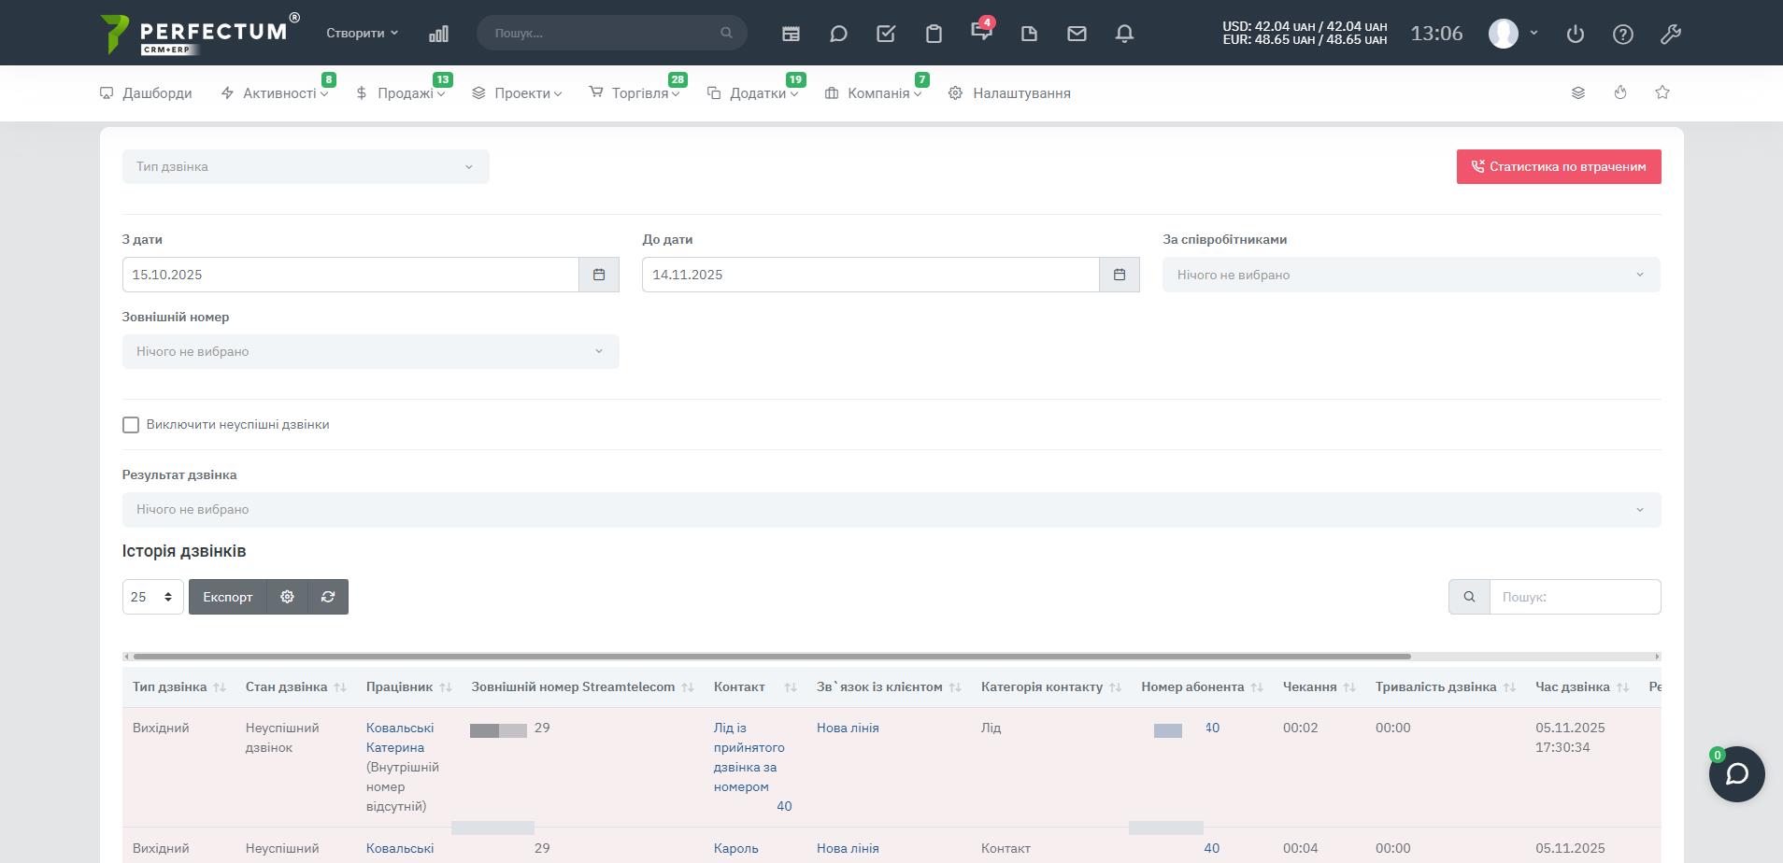Open the mail envelope icon
The width and height of the screenshot is (1783, 863).
coord(1077,34)
